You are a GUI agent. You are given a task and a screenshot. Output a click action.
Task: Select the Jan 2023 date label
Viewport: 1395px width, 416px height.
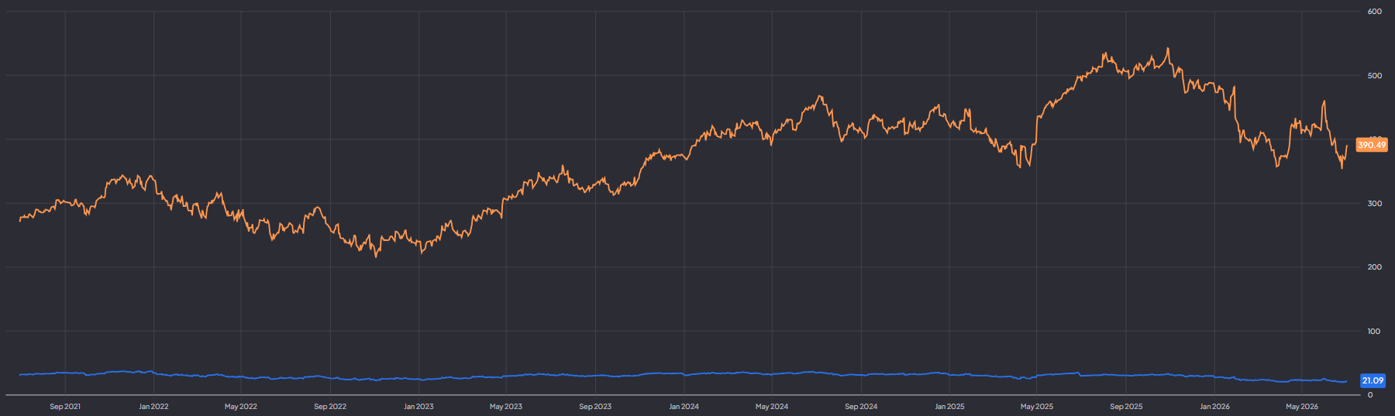point(418,407)
